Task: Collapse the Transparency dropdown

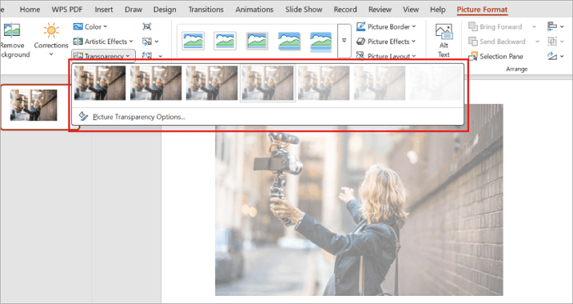Action: 103,56
